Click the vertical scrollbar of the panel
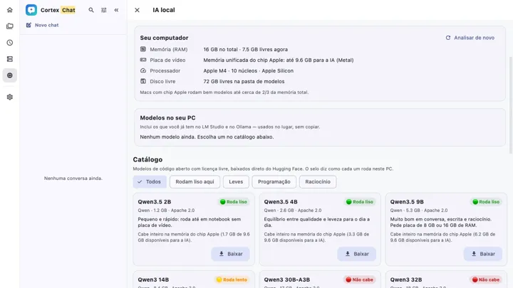The width and height of the screenshot is (513, 288). pyautogui.click(x=511, y=105)
